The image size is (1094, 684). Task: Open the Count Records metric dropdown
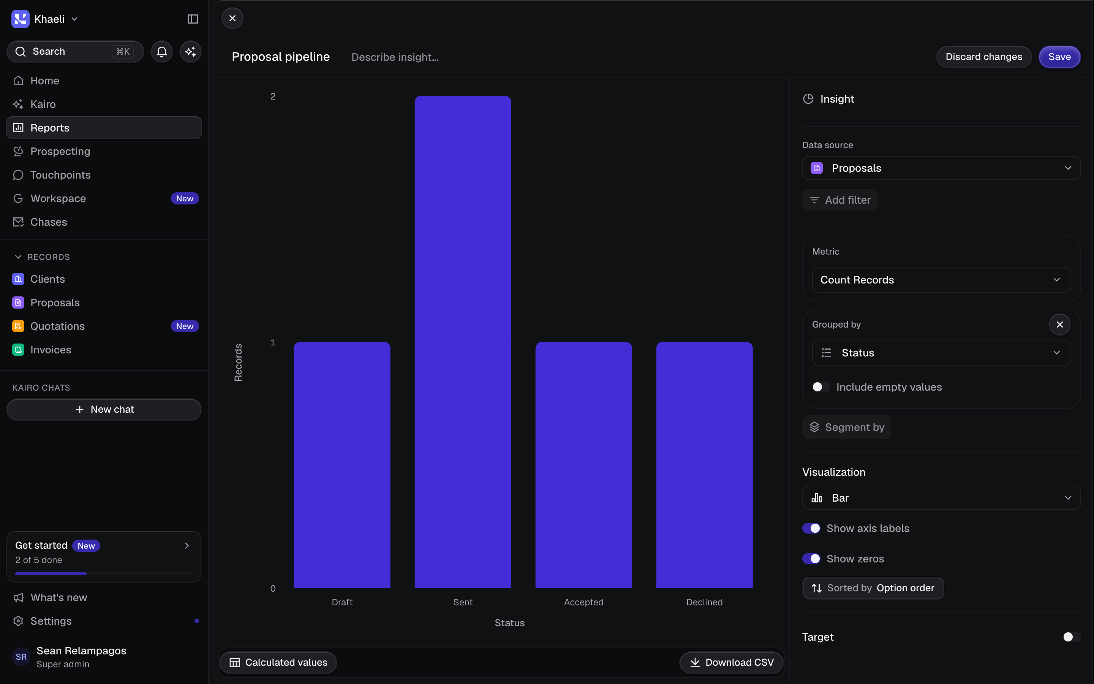click(941, 280)
